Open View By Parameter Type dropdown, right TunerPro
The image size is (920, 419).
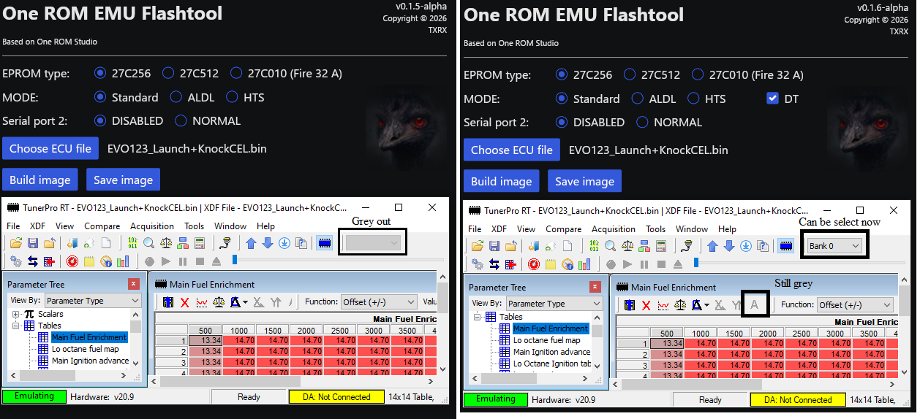pos(554,303)
